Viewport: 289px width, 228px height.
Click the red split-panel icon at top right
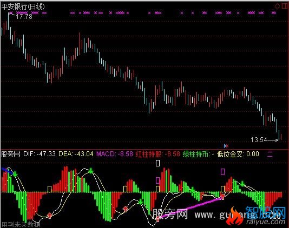(285, 6)
